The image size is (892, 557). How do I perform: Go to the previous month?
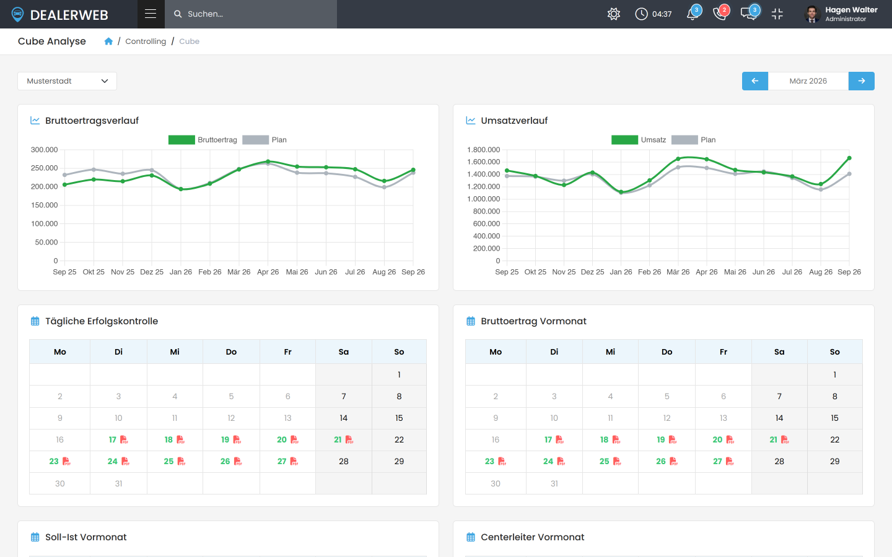755,81
